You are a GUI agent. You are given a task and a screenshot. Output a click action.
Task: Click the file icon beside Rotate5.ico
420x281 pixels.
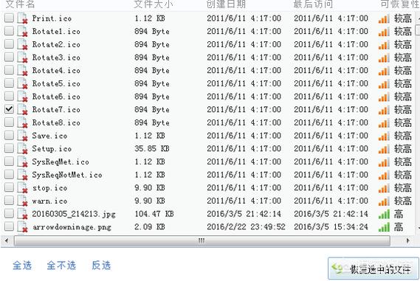pyautogui.click(x=22, y=83)
